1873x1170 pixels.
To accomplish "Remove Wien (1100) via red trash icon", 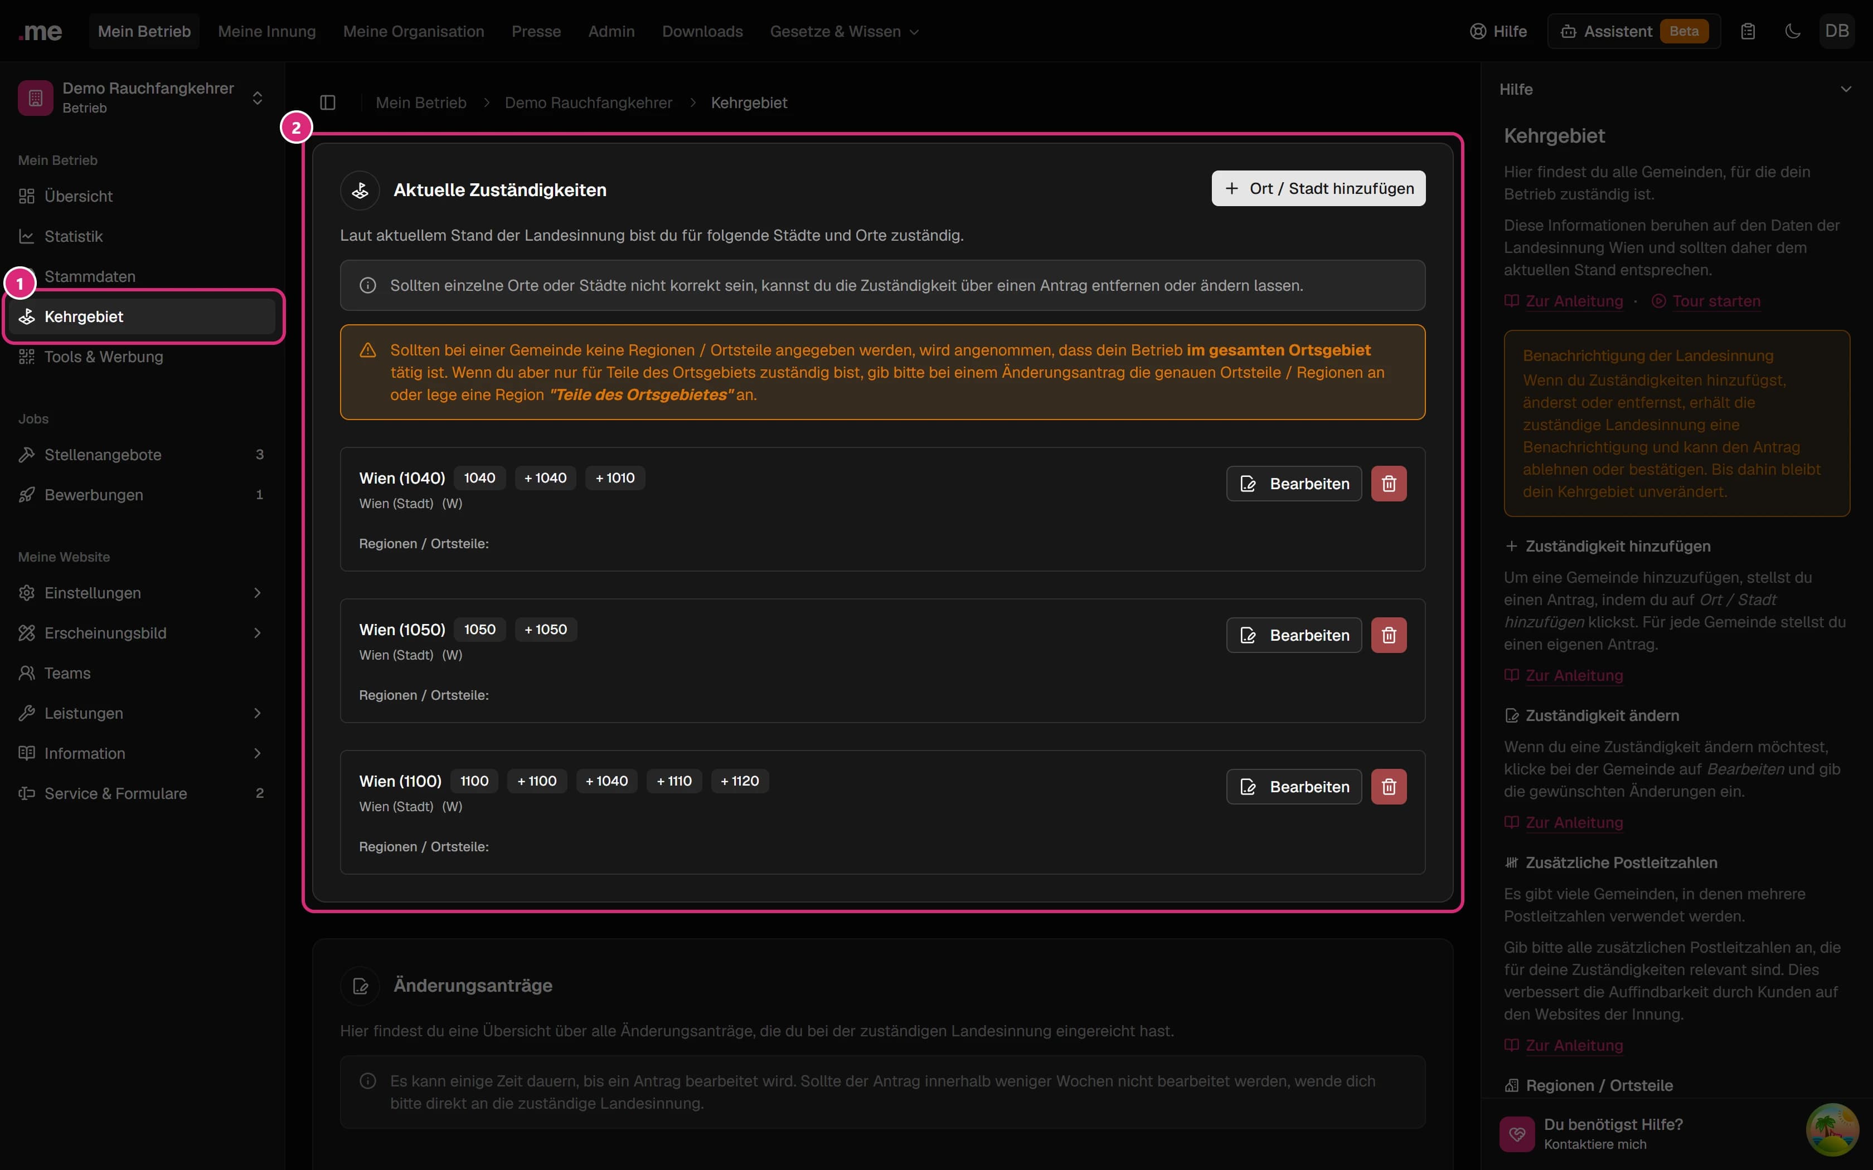I will (1389, 787).
